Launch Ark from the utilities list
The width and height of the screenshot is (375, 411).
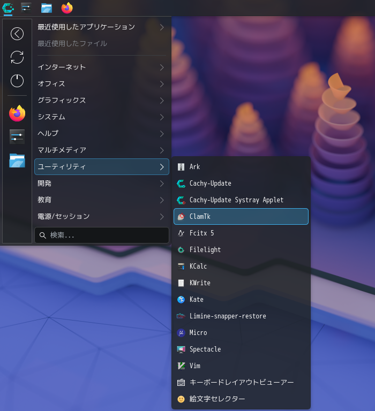click(241, 167)
